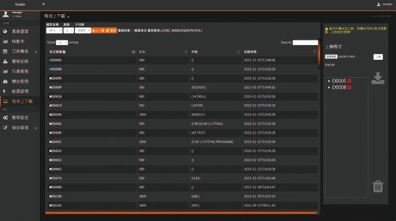Expand the 機台管理 submenu chevron
396x221 pixels.
tap(36, 128)
